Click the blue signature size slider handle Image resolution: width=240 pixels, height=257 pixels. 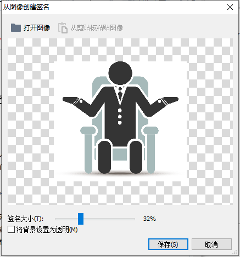(81, 219)
